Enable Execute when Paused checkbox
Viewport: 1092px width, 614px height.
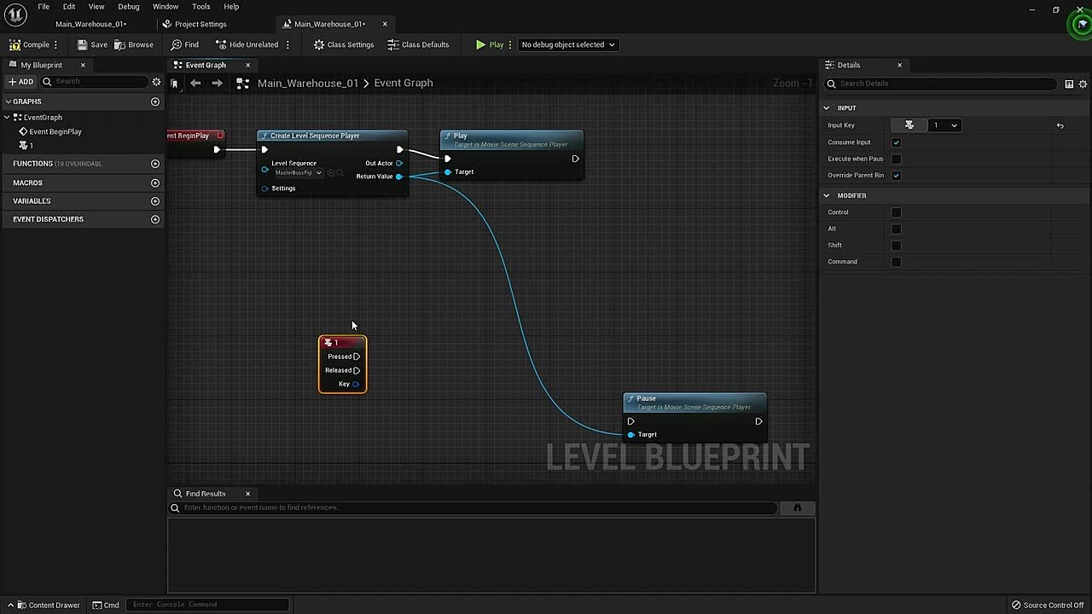(x=896, y=159)
